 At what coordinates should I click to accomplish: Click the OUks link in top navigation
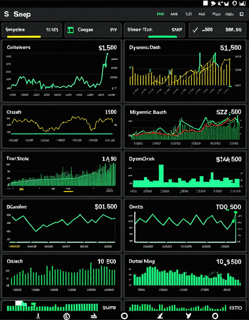[229, 14]
